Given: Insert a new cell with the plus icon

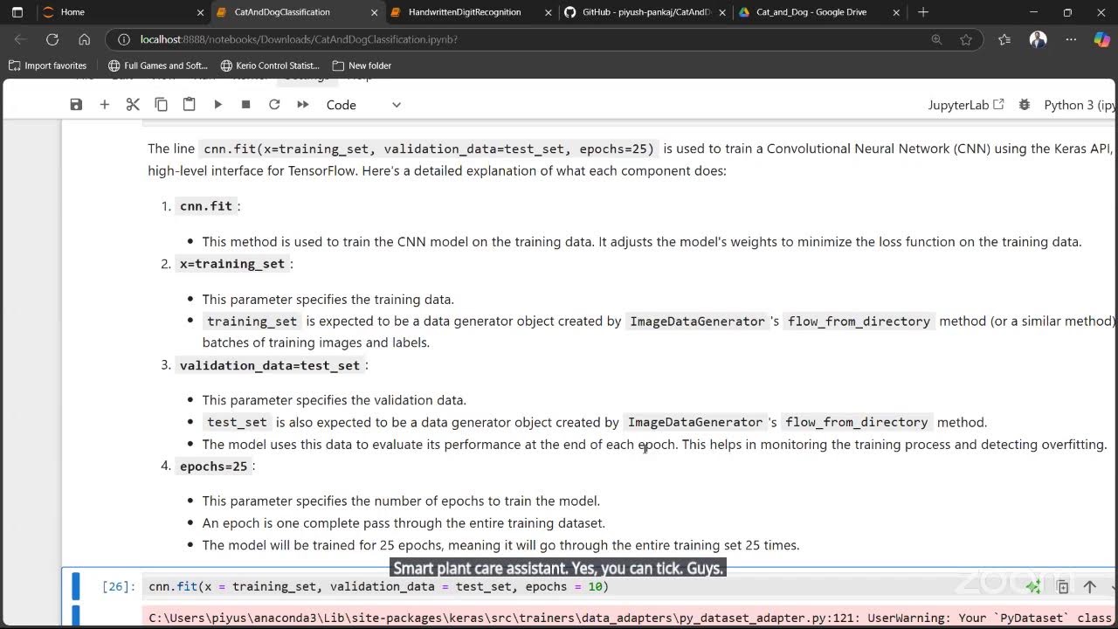Looking at the screenshot, I should [105, 105].
